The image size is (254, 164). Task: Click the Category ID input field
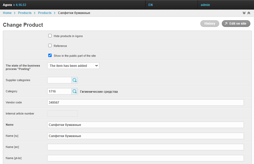click(59, 91)
